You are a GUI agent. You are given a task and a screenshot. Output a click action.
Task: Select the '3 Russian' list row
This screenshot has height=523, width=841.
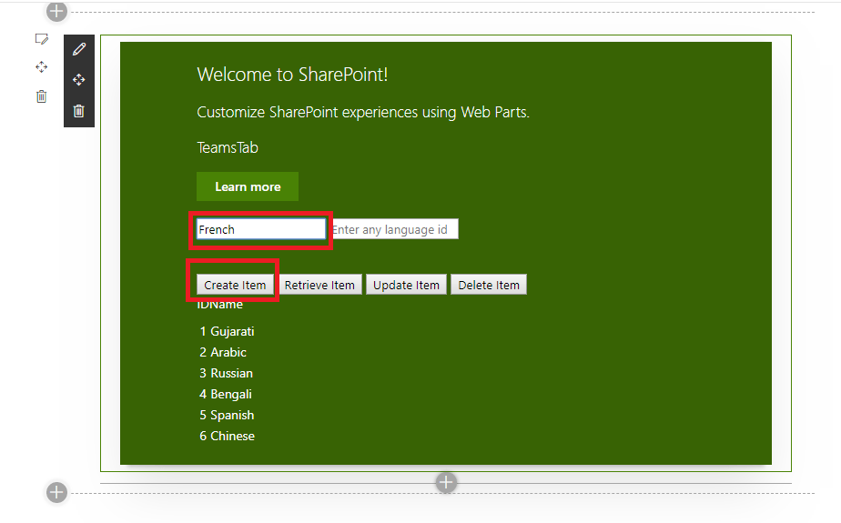(227, 373)
